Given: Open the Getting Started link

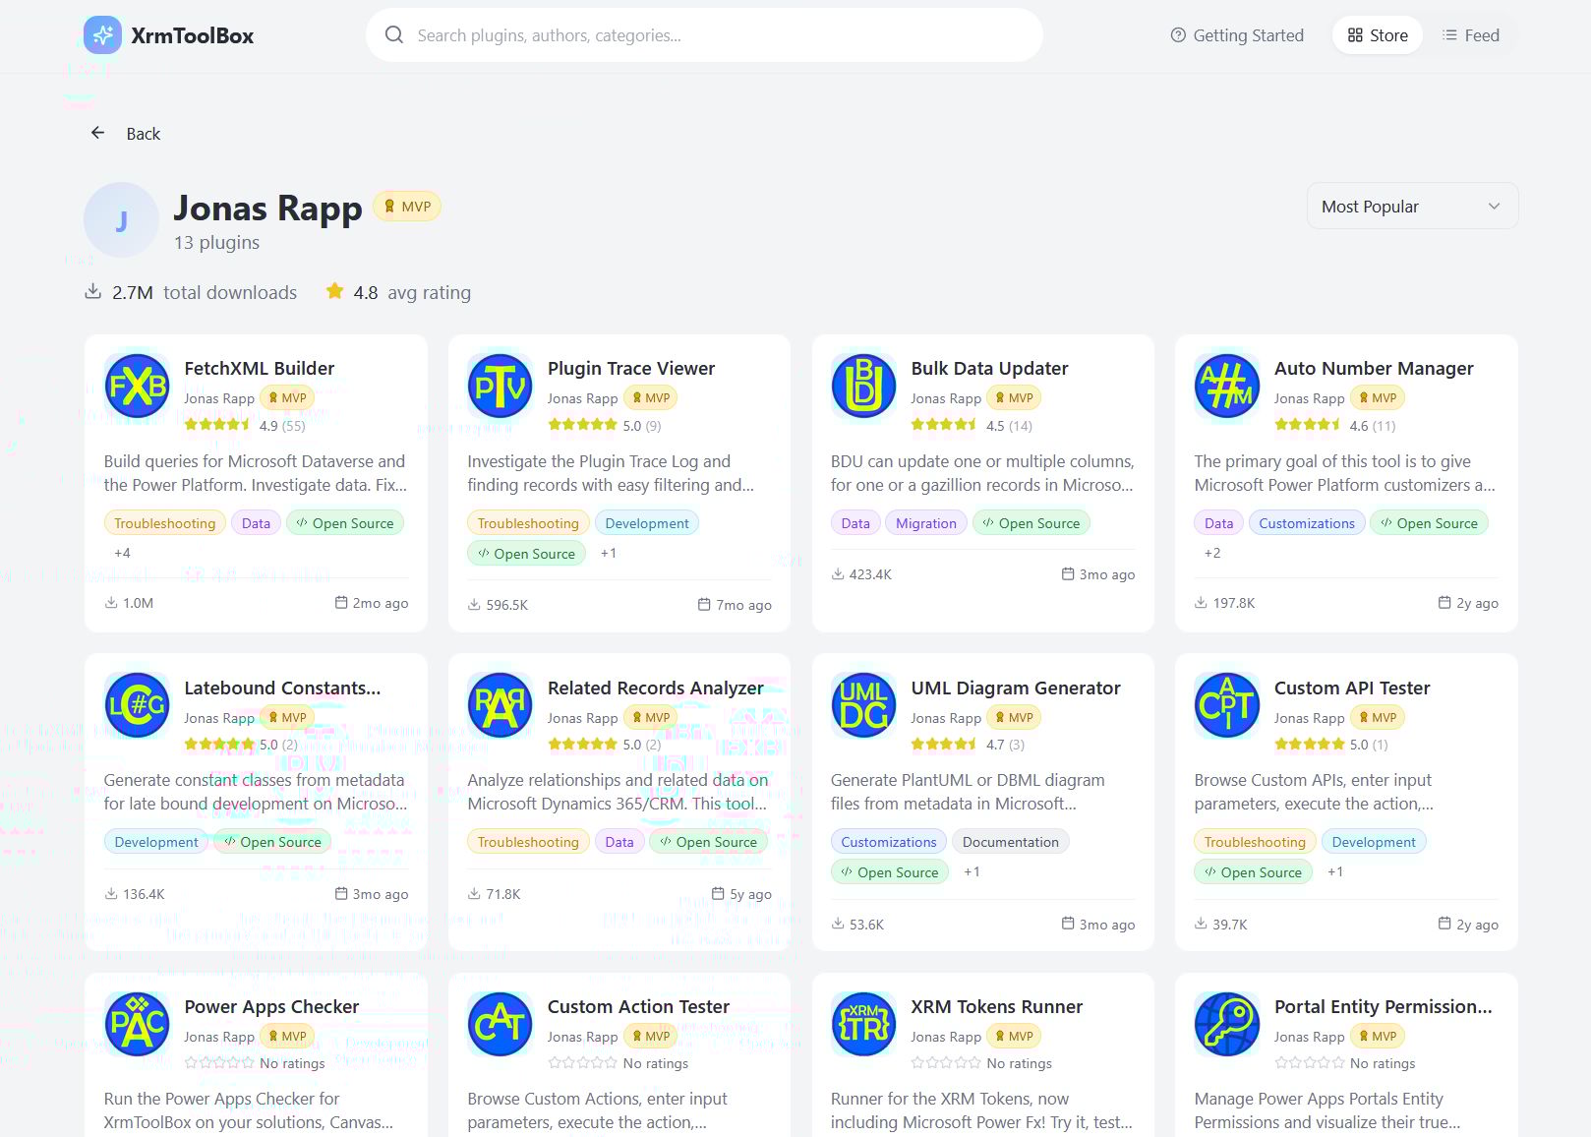Looking at the screenshot, I should point(1237,35).
